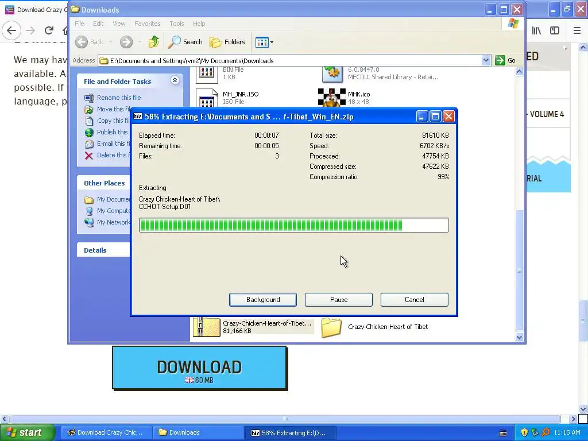Click the red Delete this file icon
588x441 pixels.
tap(89, 156)
